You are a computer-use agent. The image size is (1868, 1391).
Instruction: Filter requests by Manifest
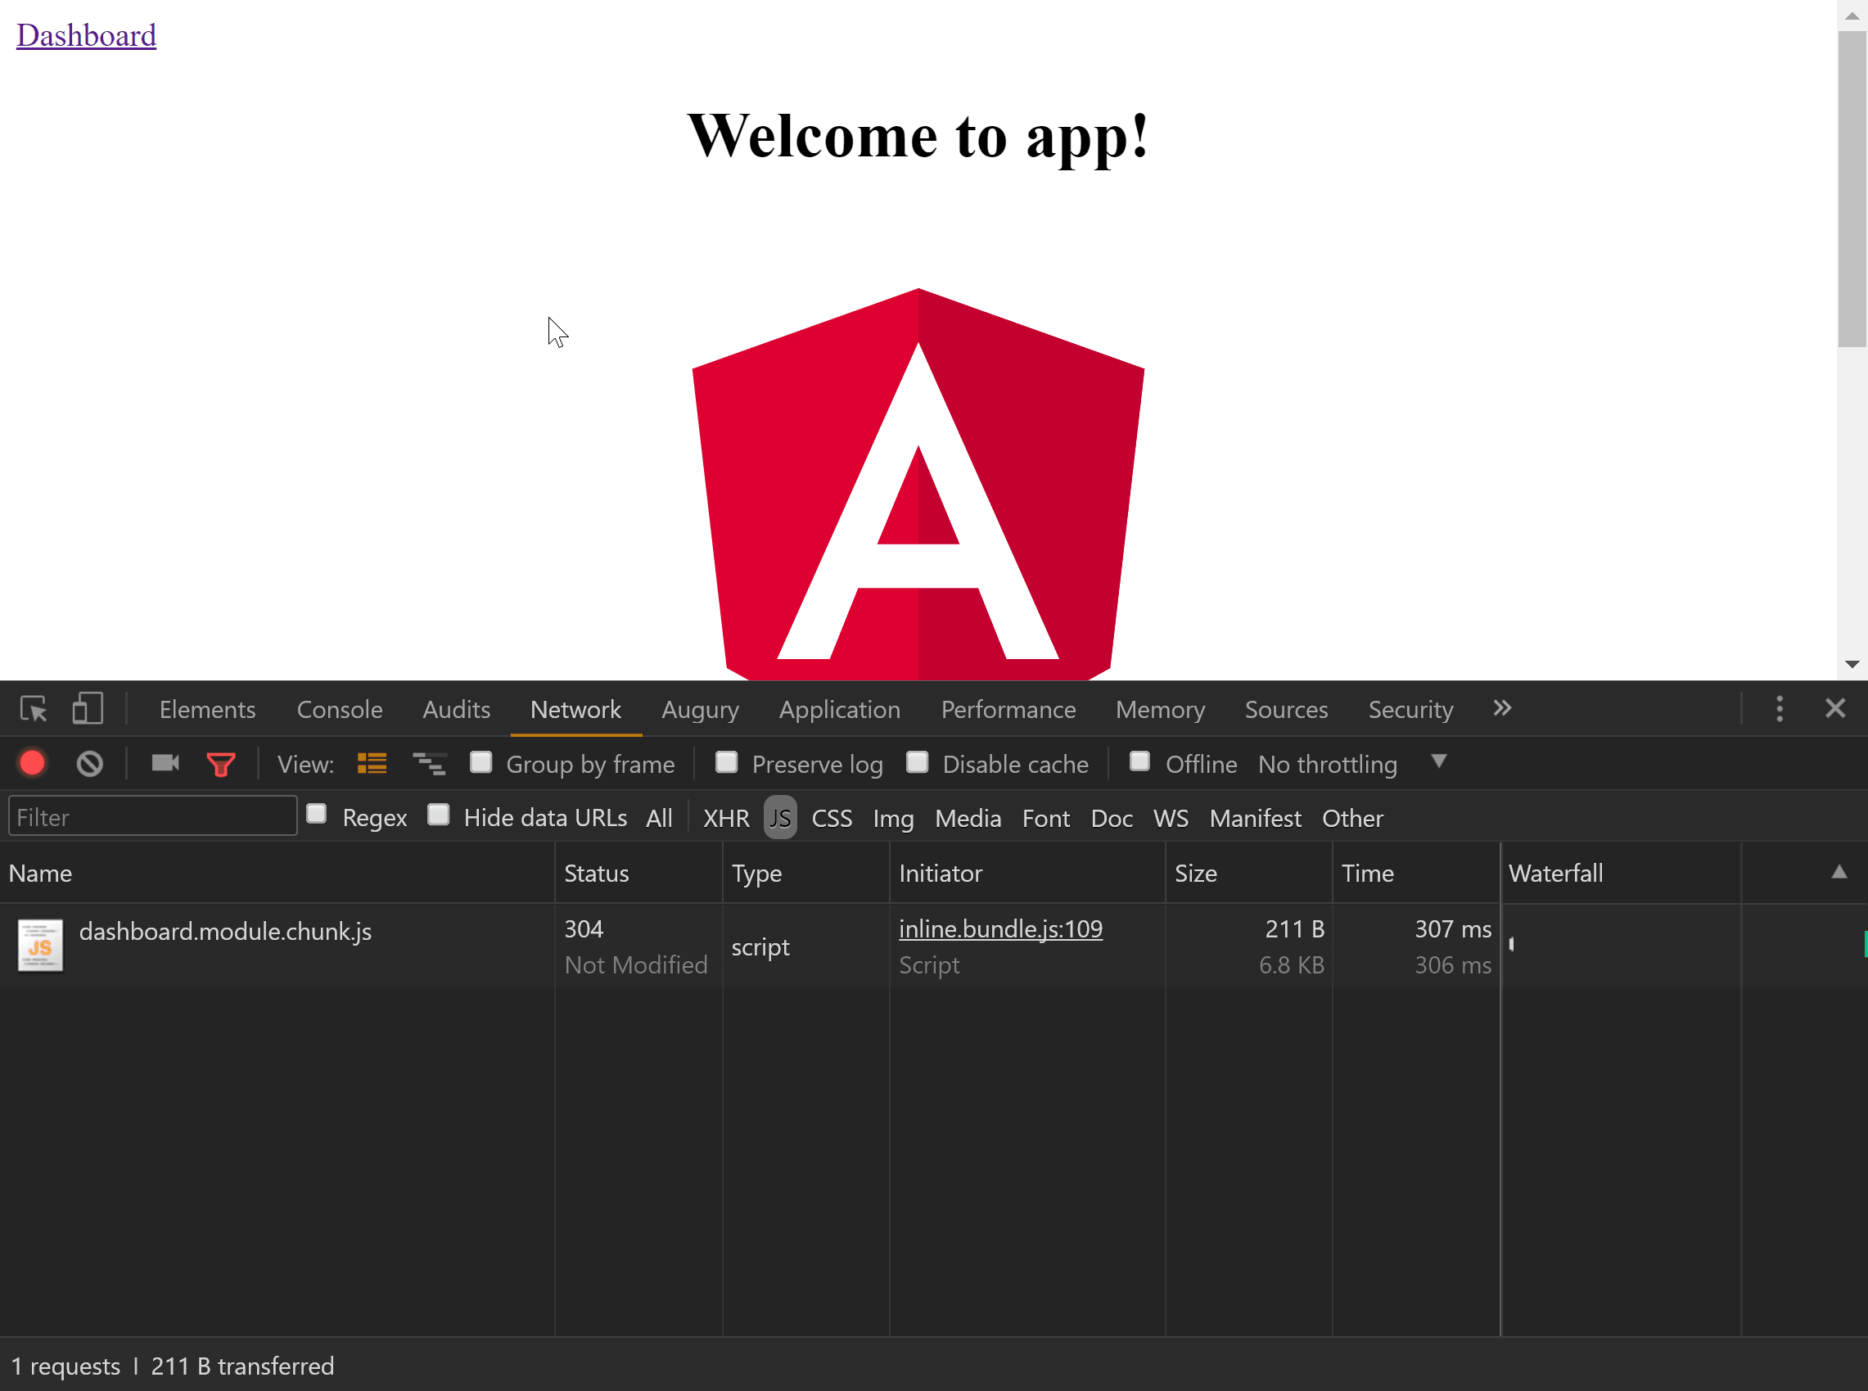tap(1255, 819)
